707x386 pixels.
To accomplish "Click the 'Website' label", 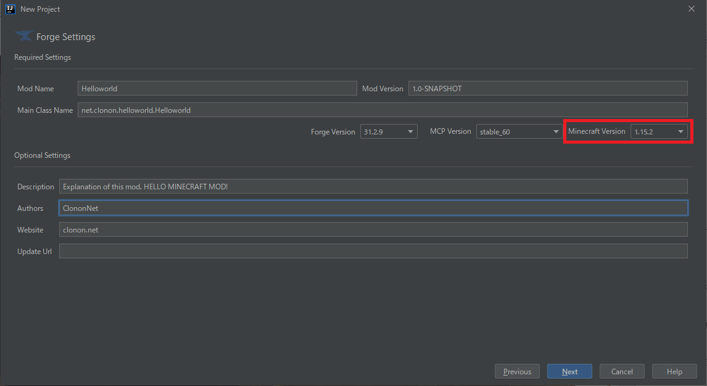I will coord(30,230).
